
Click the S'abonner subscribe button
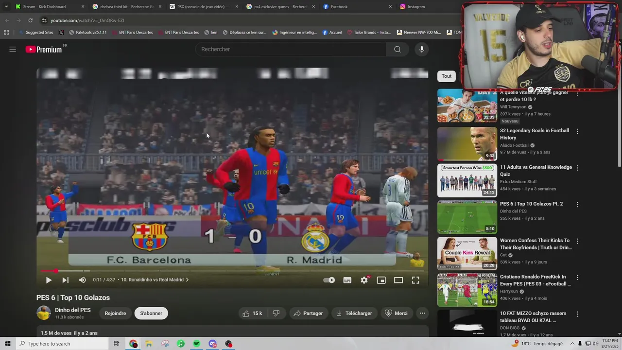[x=151, y=314]
